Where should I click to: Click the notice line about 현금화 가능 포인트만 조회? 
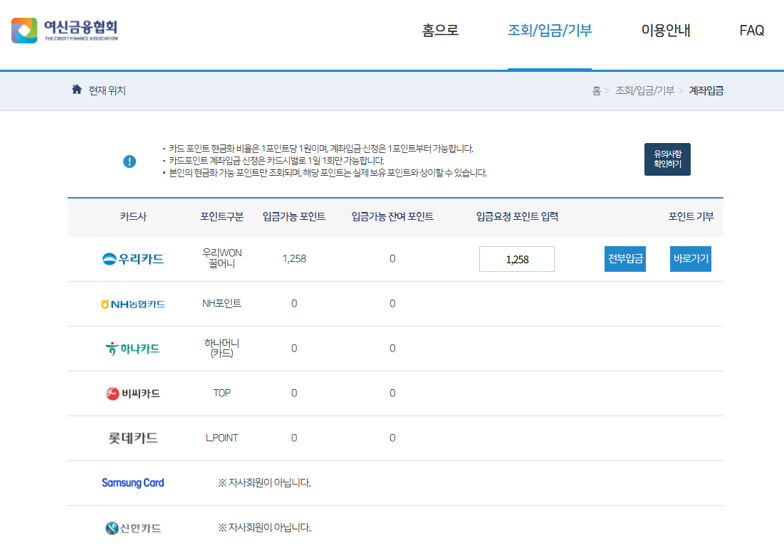[328, 173]
